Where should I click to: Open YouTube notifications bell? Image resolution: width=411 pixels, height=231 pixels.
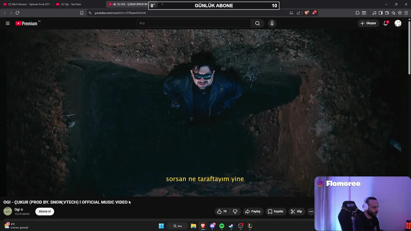point(386,23)
